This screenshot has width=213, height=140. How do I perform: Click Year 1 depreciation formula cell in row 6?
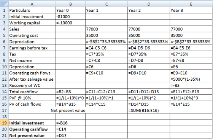(x=106, y=41)
